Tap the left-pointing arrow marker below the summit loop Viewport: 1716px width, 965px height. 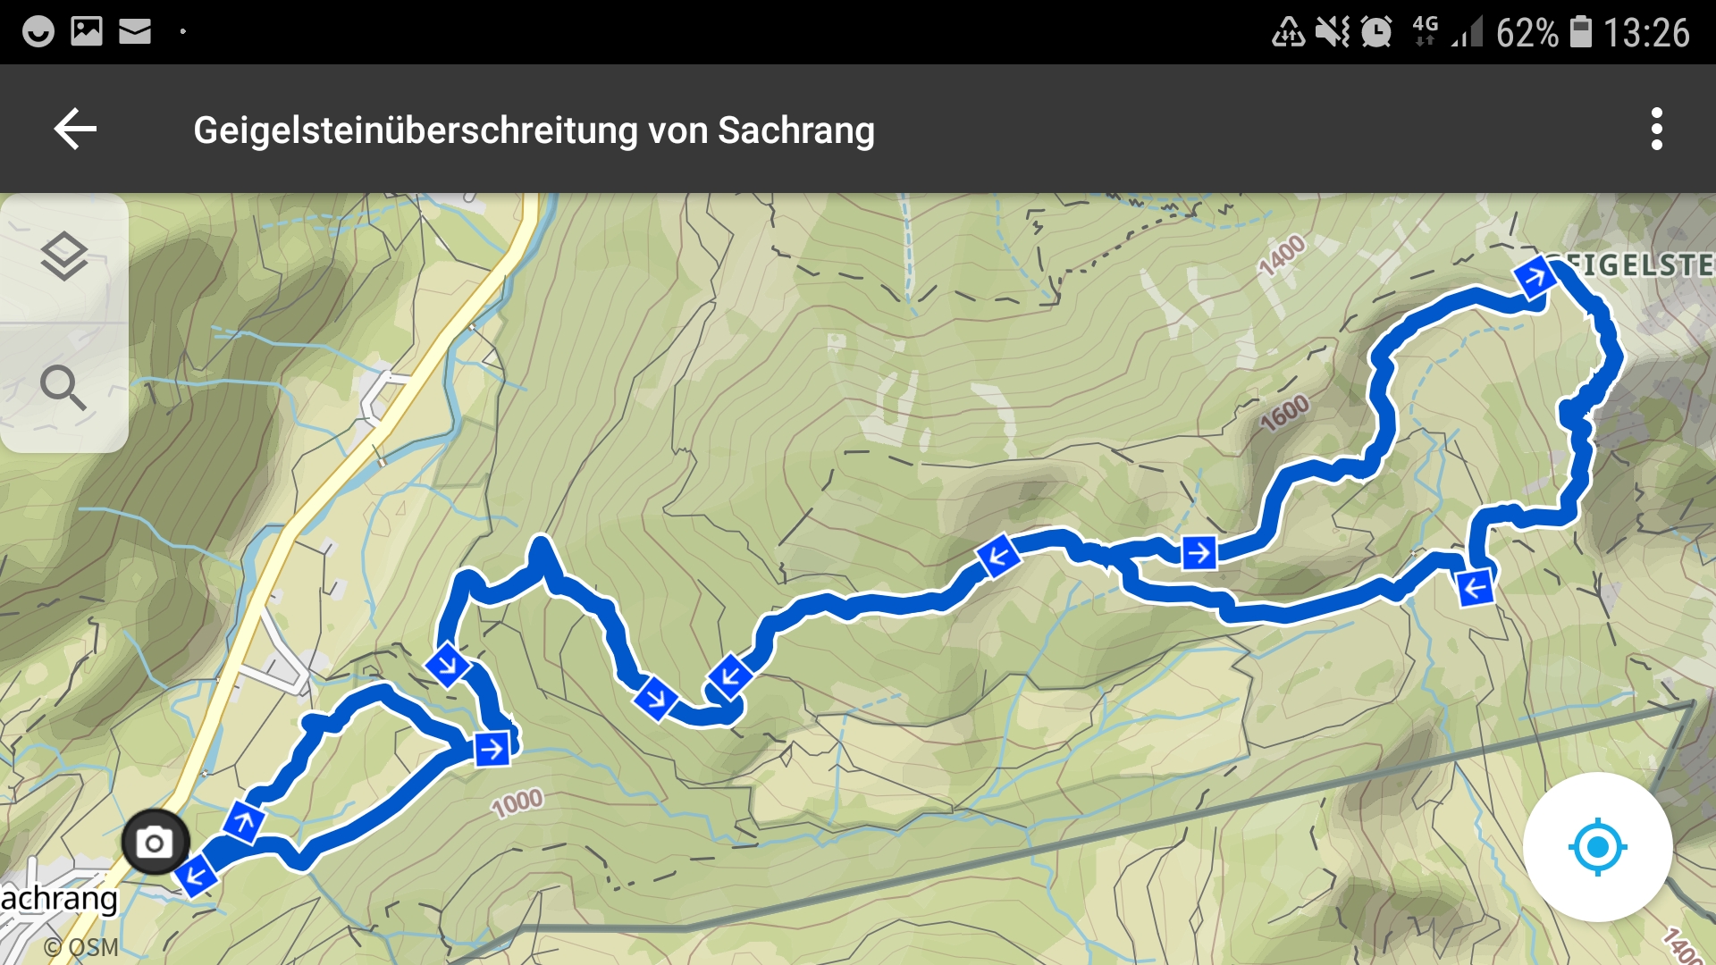click(1475, 588)
